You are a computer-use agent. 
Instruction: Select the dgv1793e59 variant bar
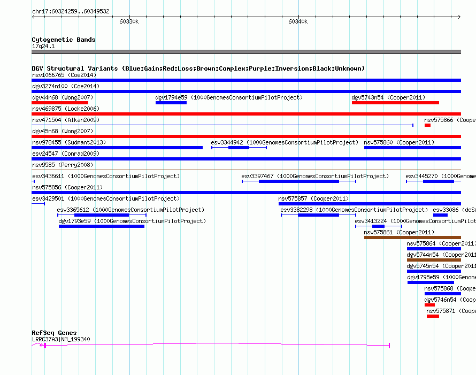tap(102, 226)
